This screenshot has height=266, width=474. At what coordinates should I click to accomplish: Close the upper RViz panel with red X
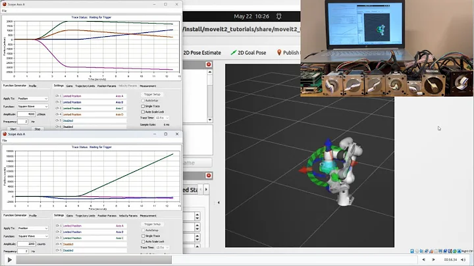[x=209, y=65]
